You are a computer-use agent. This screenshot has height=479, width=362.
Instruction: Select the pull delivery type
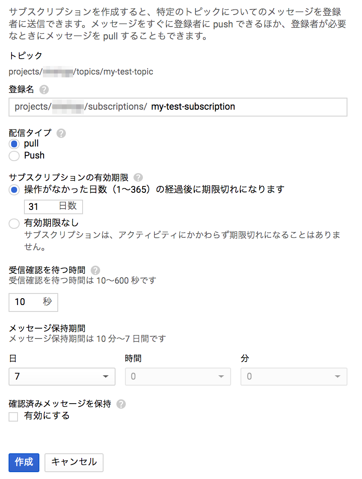14,144
